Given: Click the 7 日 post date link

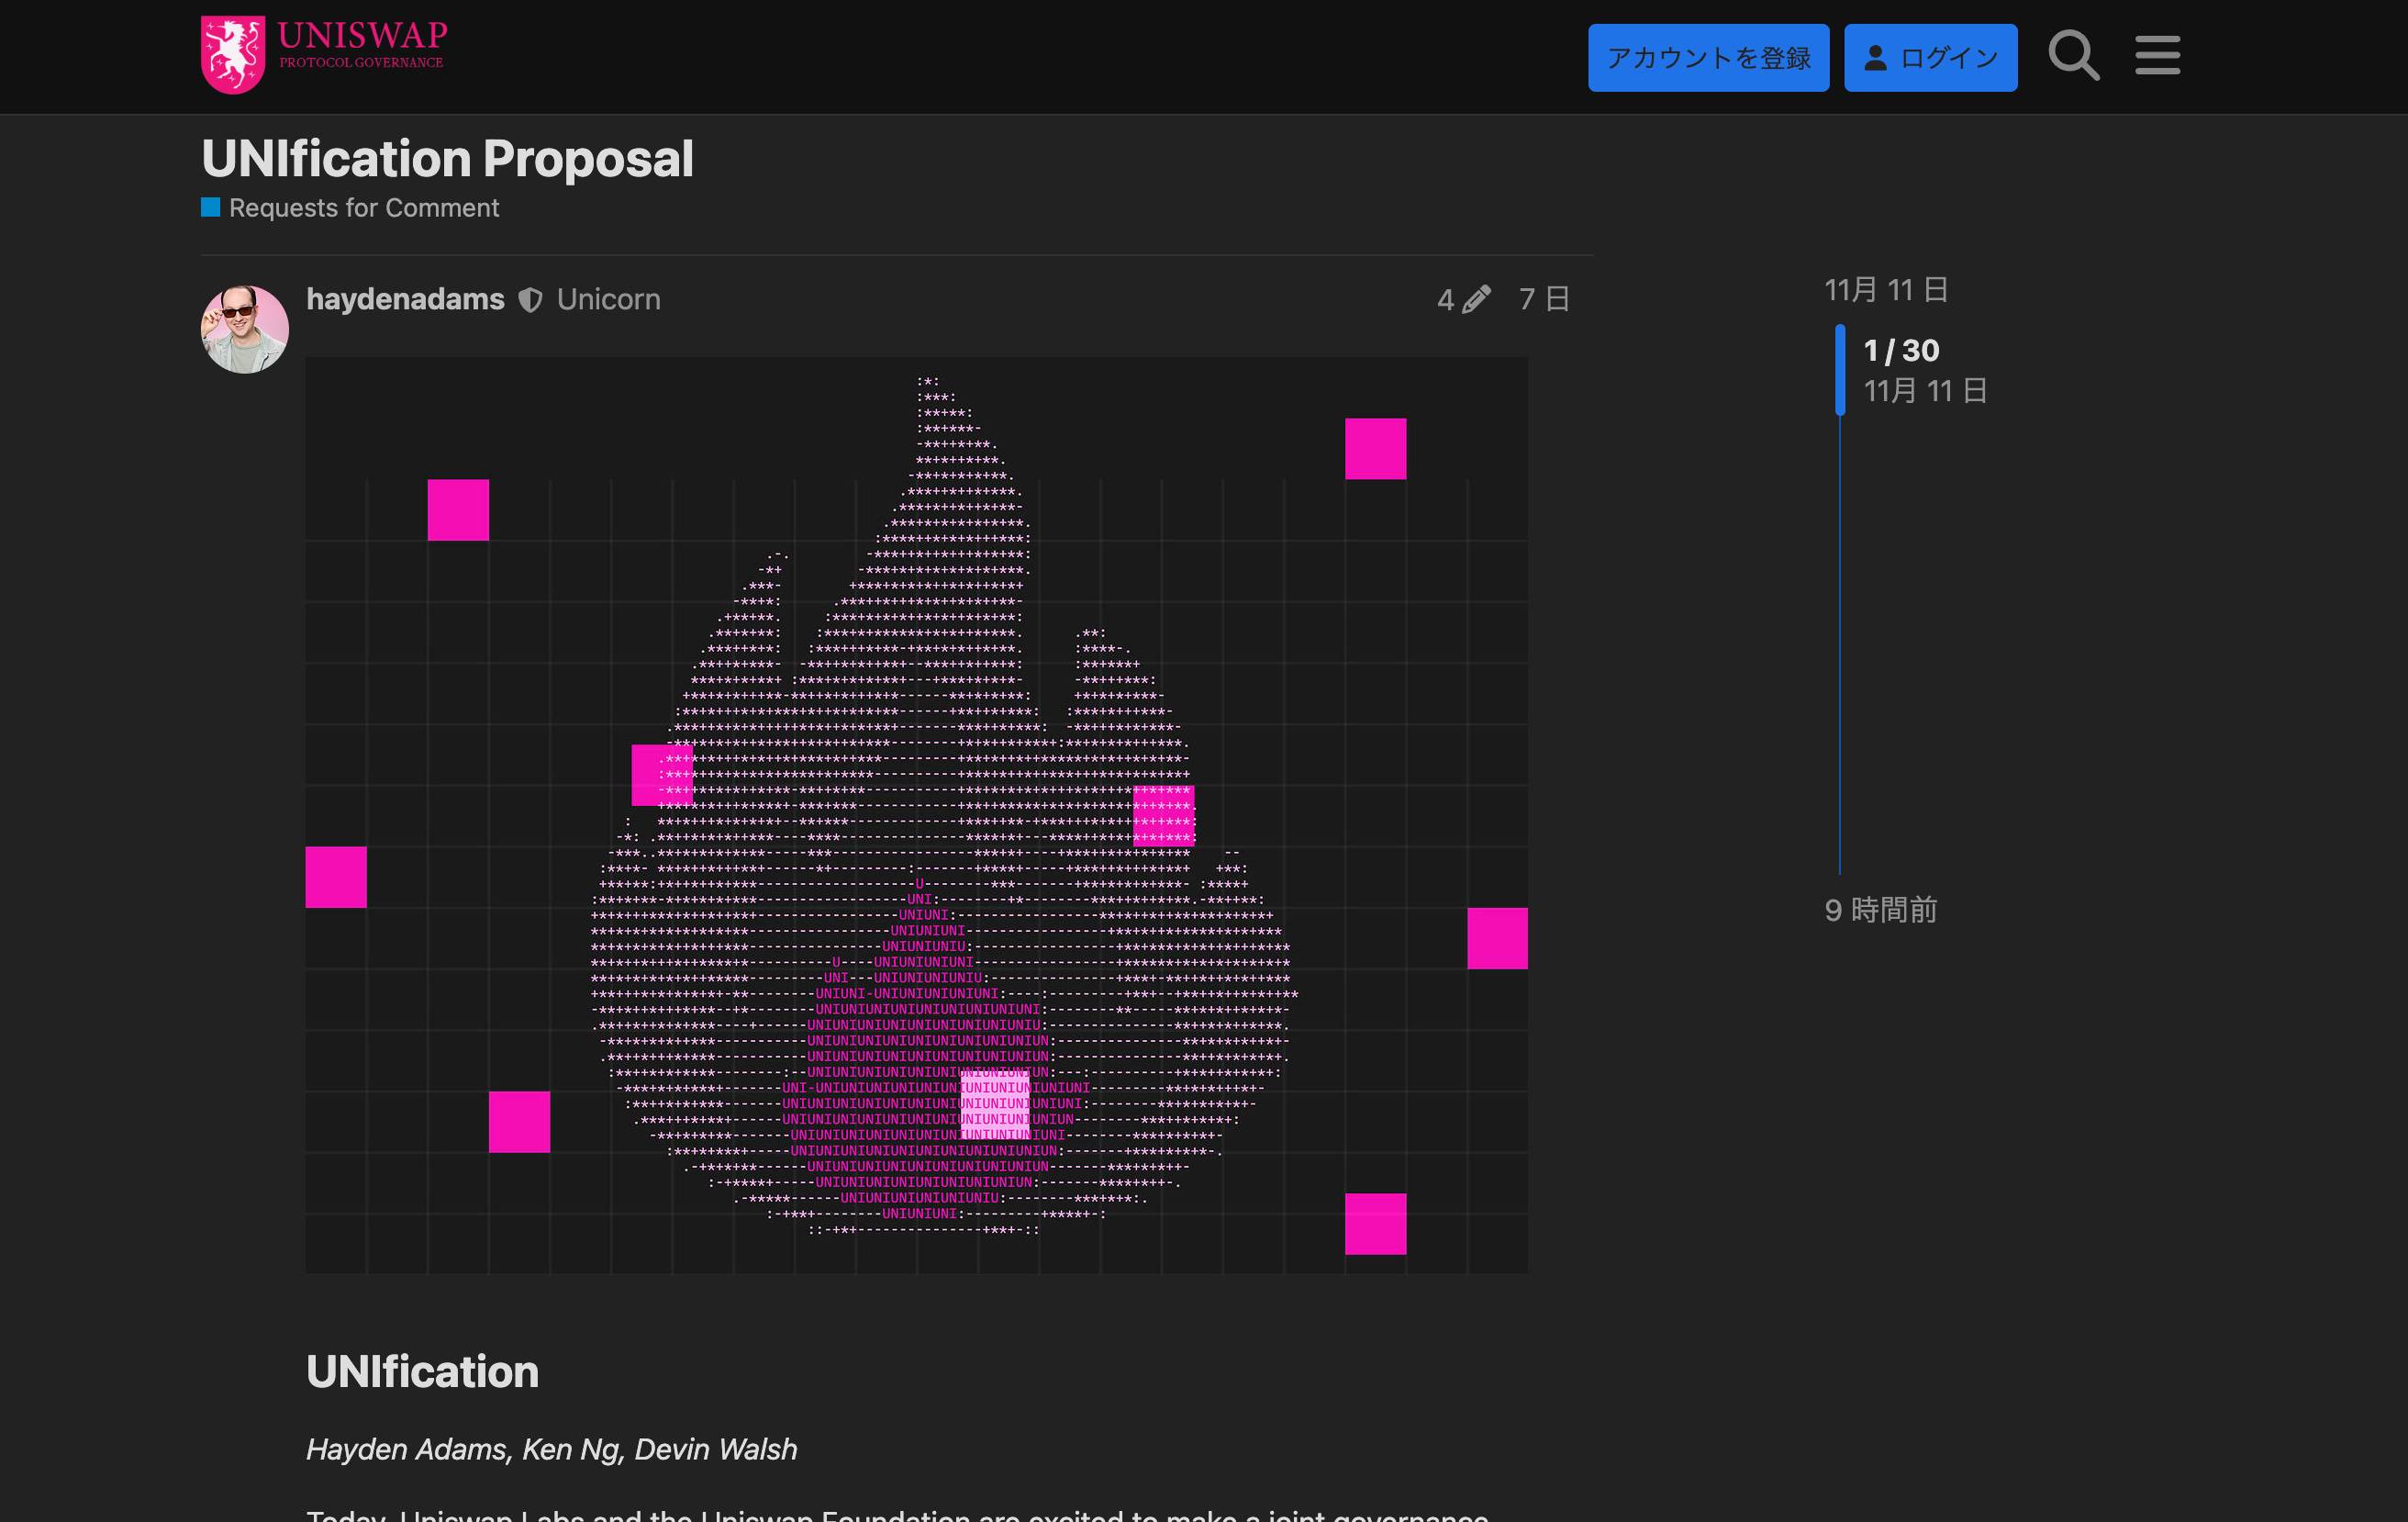Looking at the screenshot, I should pos(1543,299).
